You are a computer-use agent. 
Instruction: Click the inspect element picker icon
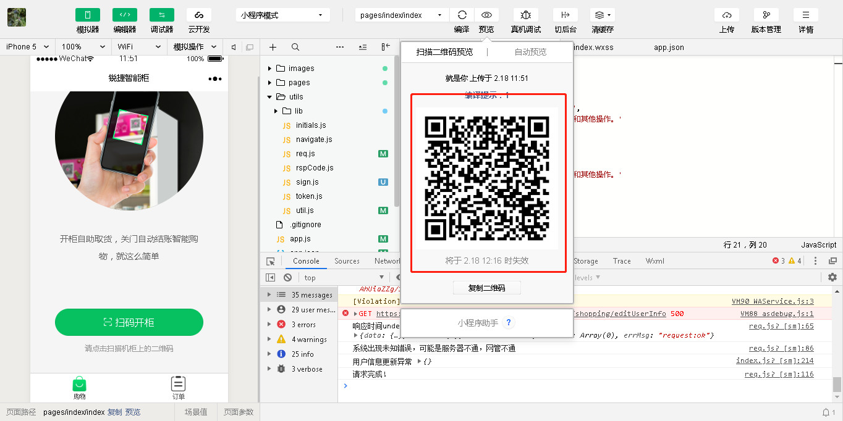pos(271,261)
